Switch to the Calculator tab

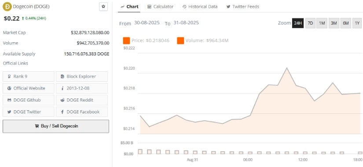click(160, 7)
